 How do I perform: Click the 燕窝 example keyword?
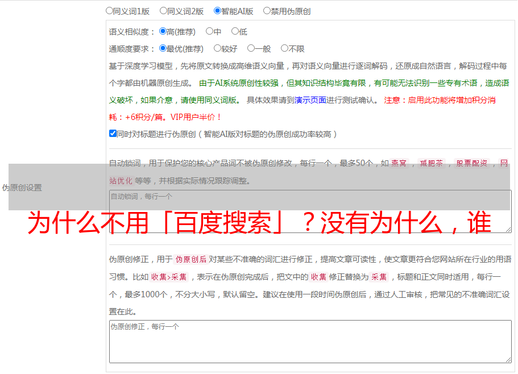399,163
